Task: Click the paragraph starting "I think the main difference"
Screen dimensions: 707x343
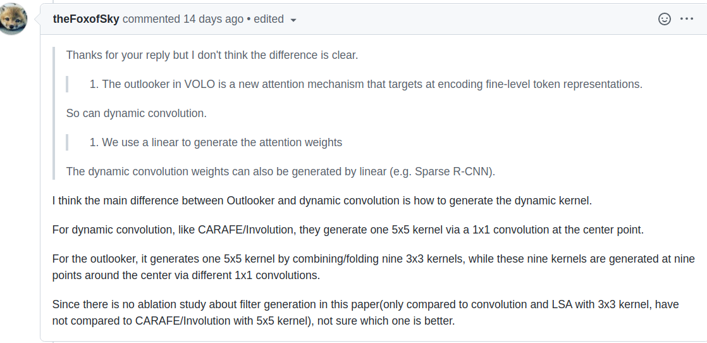Action: click(322, 201)
